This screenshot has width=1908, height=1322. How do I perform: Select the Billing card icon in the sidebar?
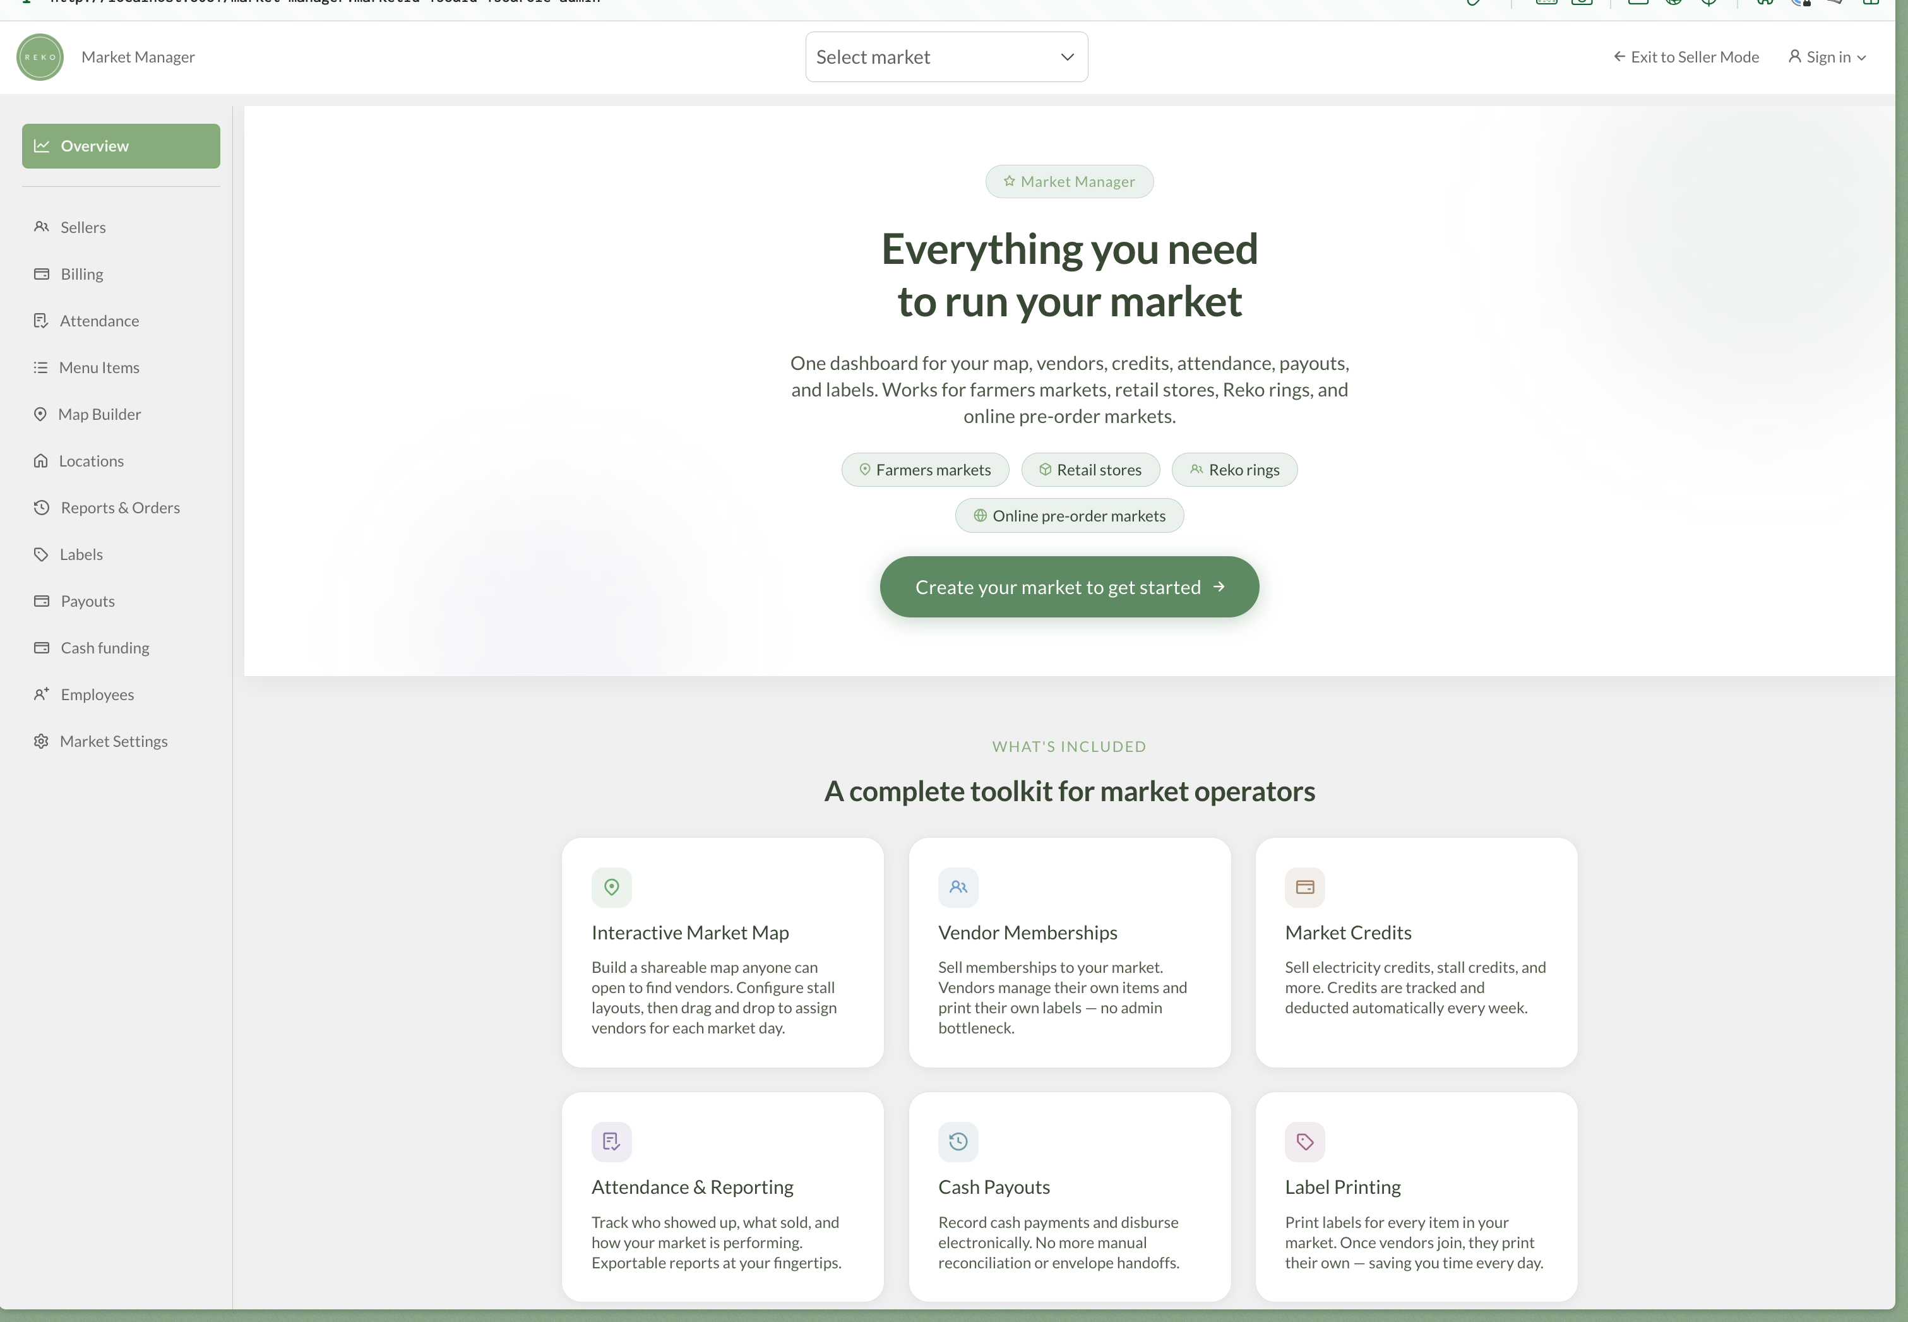coord(42,273)
